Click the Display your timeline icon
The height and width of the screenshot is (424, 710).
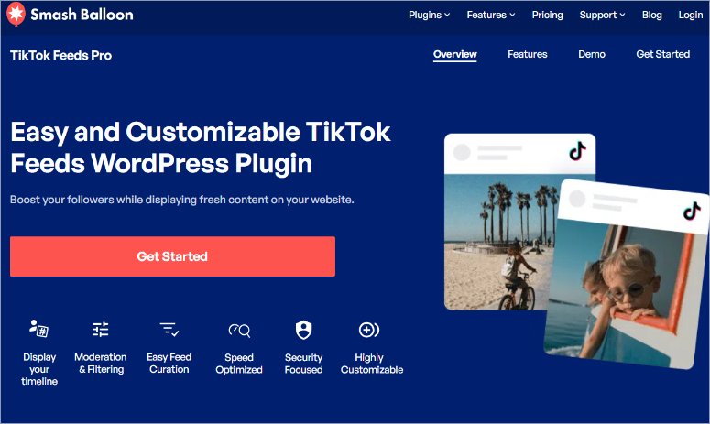(39, 329)
